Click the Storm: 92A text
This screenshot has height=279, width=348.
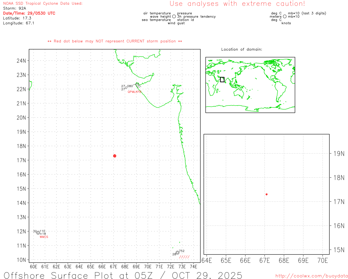tap(14, 8)
